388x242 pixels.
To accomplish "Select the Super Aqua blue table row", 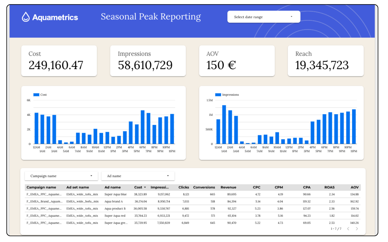I will 115,194.
